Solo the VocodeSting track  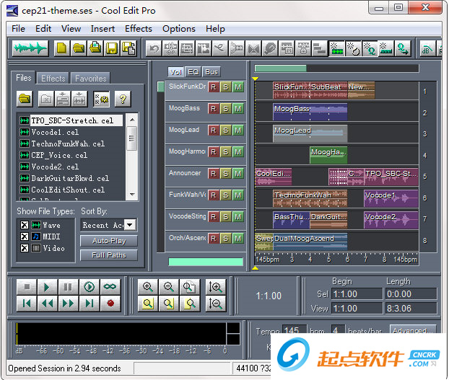pos(226,217)
